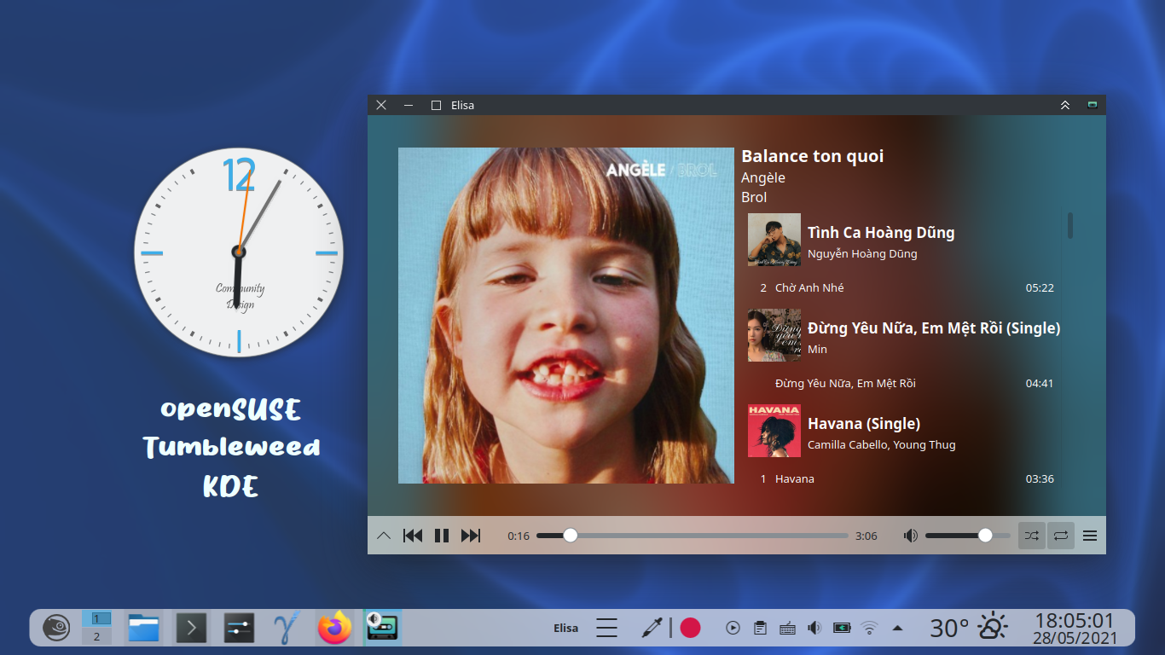Launch the terminal from the panel
The image size is (1165, 655).
[x=192, y=629]
